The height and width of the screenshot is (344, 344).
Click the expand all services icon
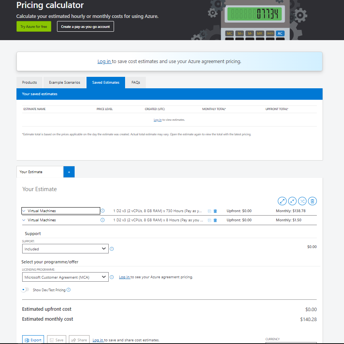pos(282,201)
